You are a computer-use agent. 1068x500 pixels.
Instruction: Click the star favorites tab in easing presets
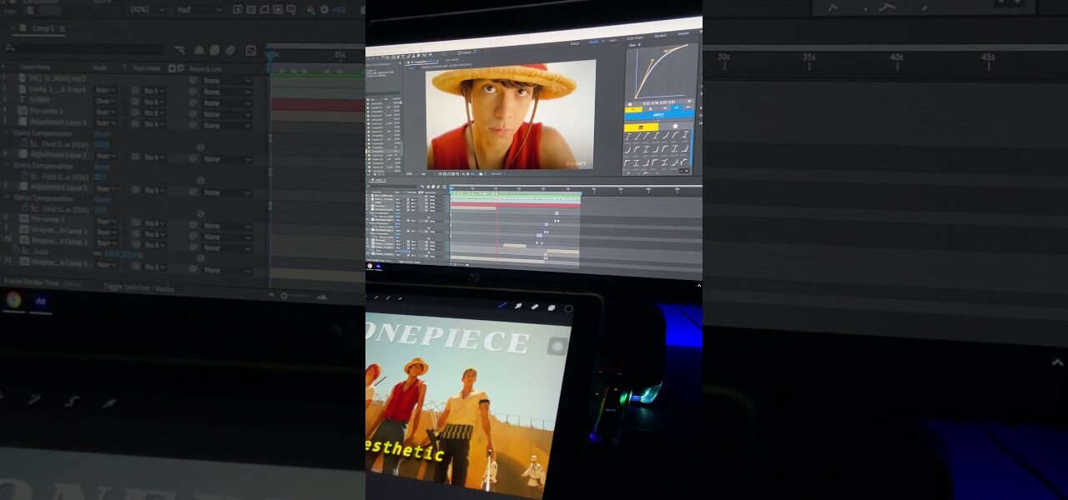674,127
